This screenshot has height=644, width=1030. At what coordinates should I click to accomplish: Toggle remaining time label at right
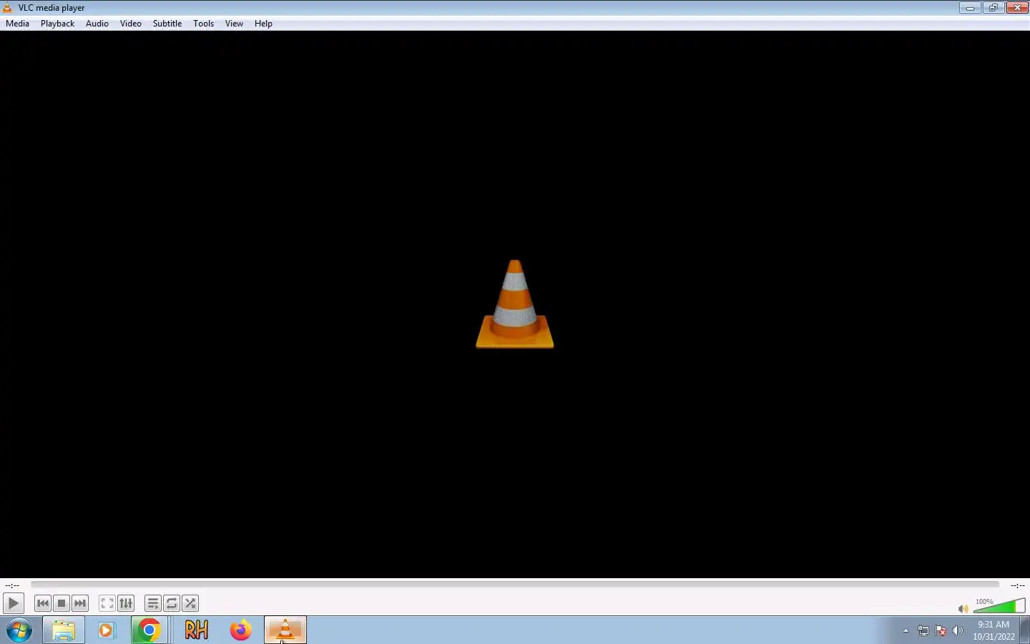click(1017, 585)
